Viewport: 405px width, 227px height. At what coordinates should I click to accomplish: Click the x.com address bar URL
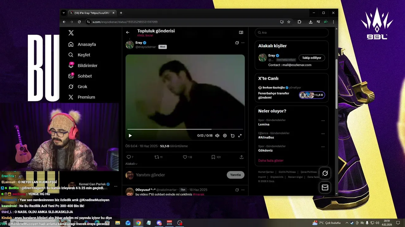(x=125, y=22)
